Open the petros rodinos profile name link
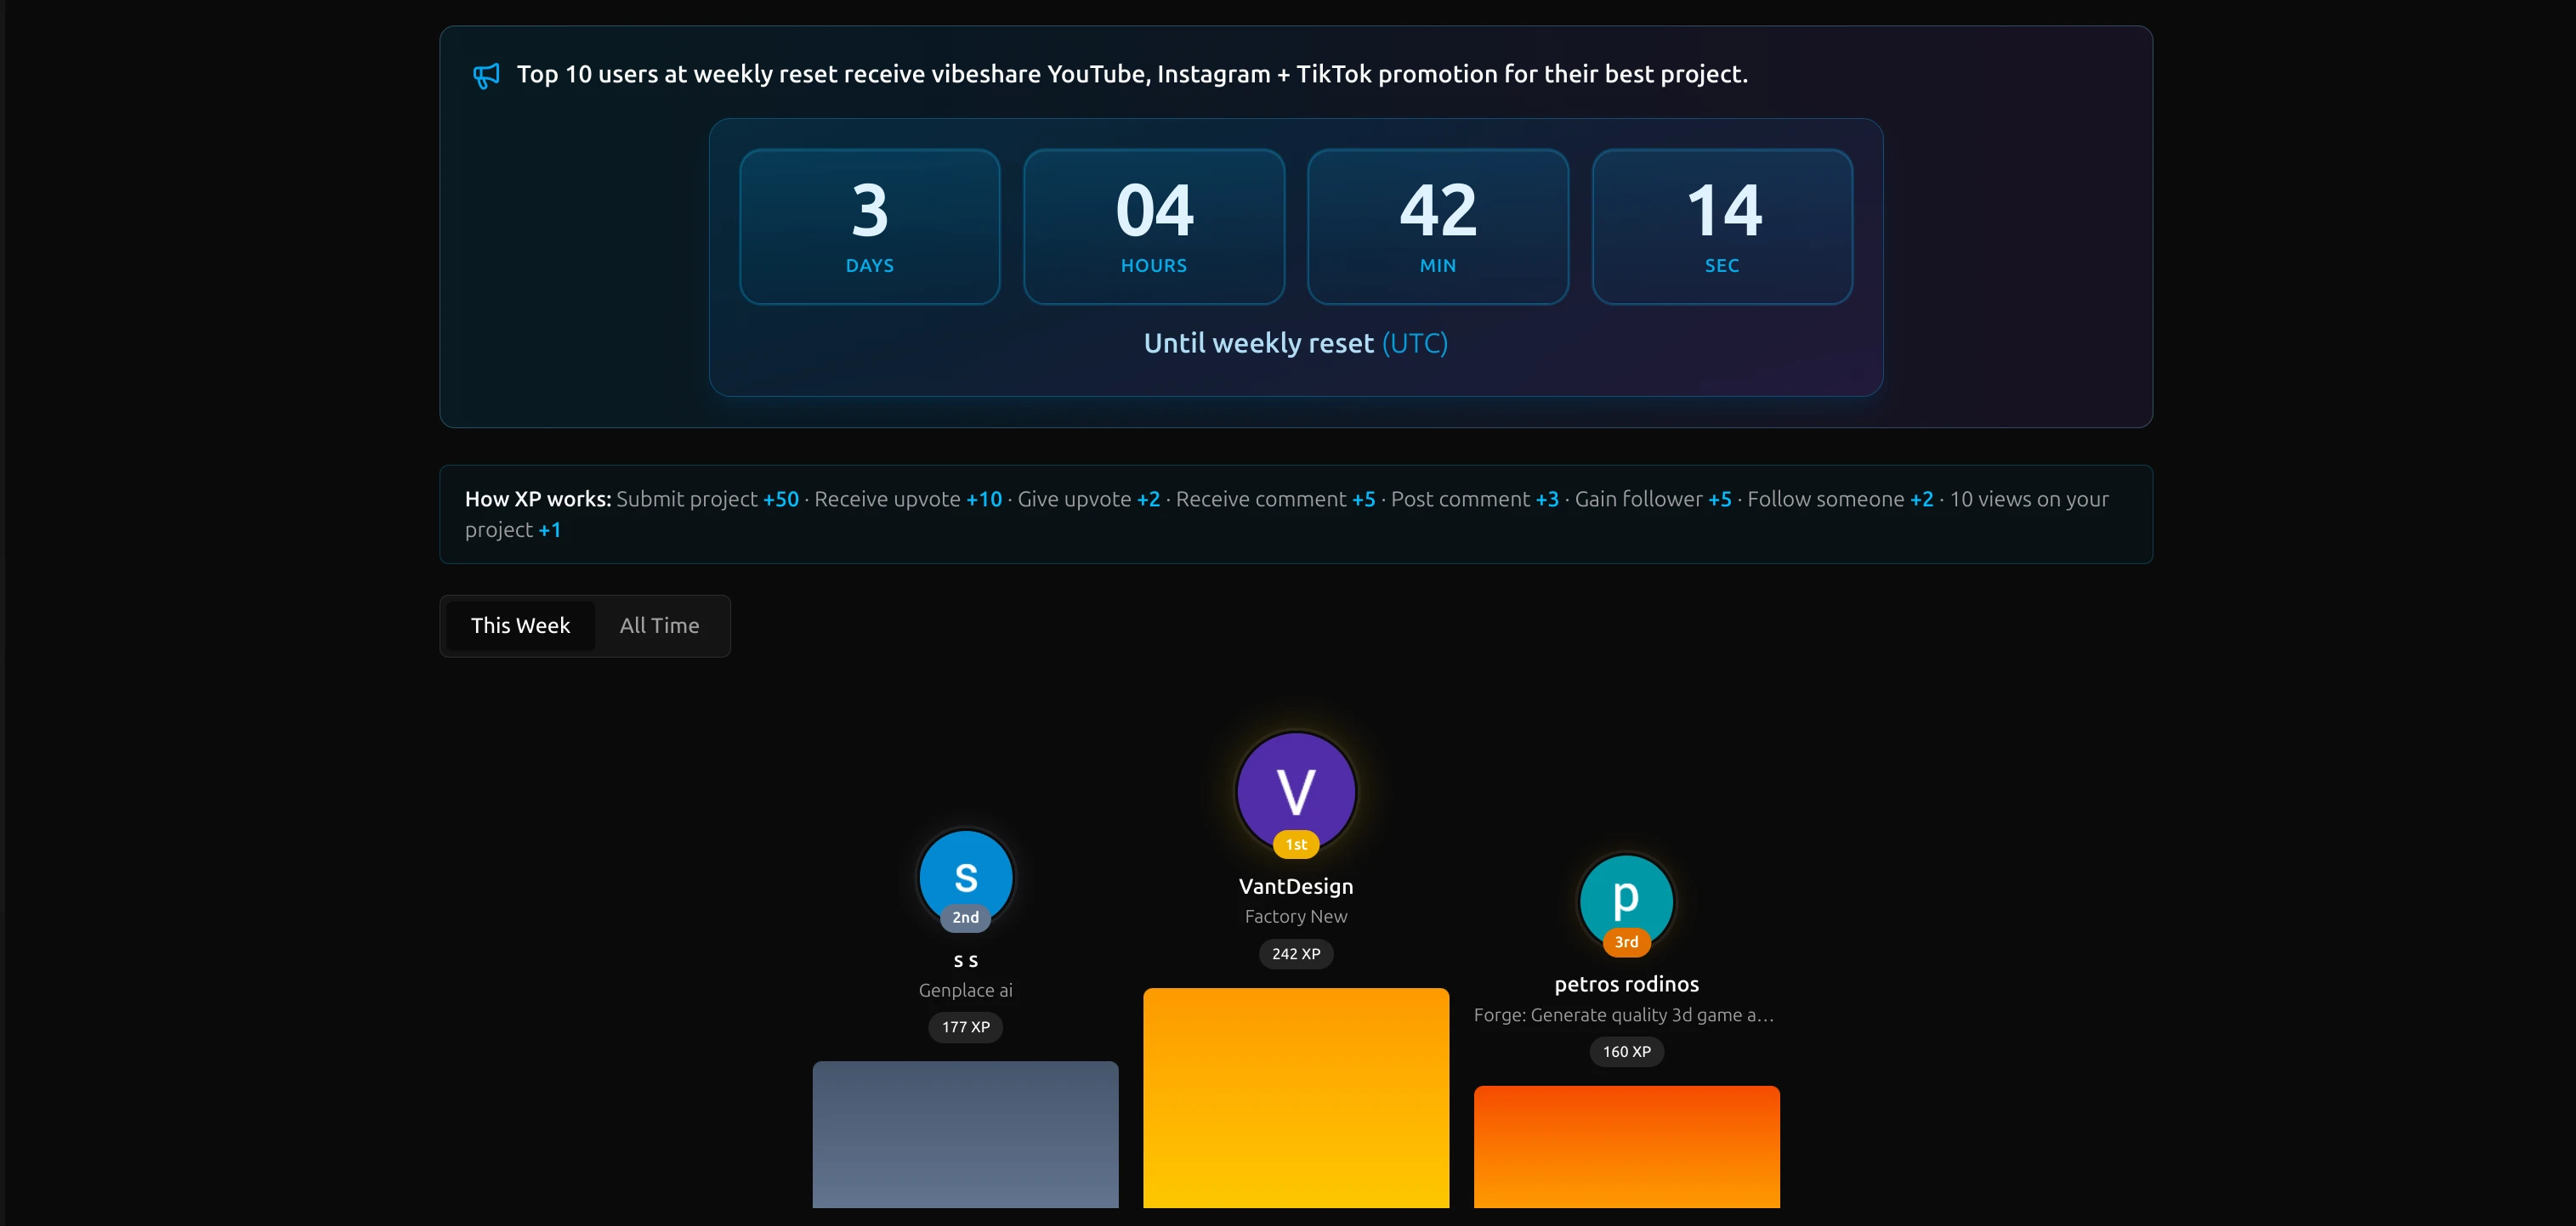This screenshot has width=2576, height=1226. pyautogui.click(x=1626, y=984)
